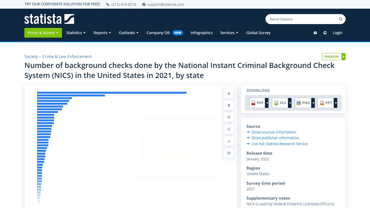This screenshot has height=208, width=370.
Task: Click the second longest chart bar
Action: 71,95
